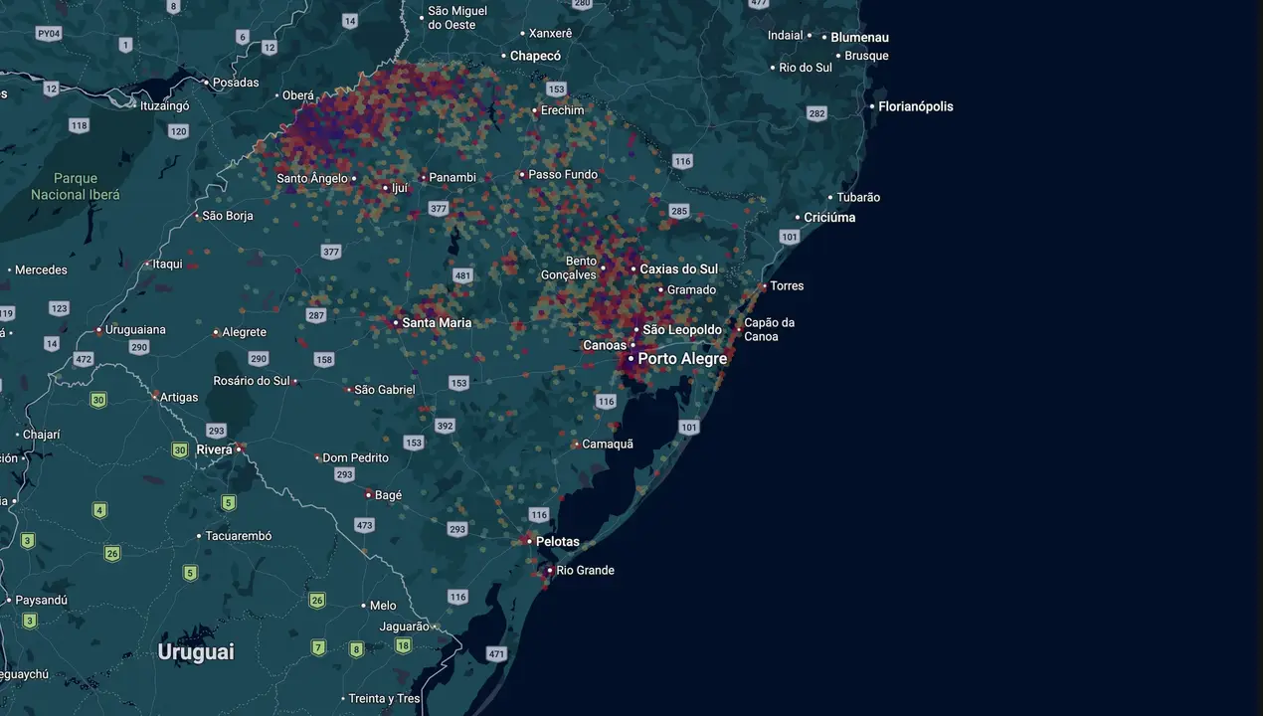Click the route 471 road shield
1263x716 pixels.
coord(497,654)
